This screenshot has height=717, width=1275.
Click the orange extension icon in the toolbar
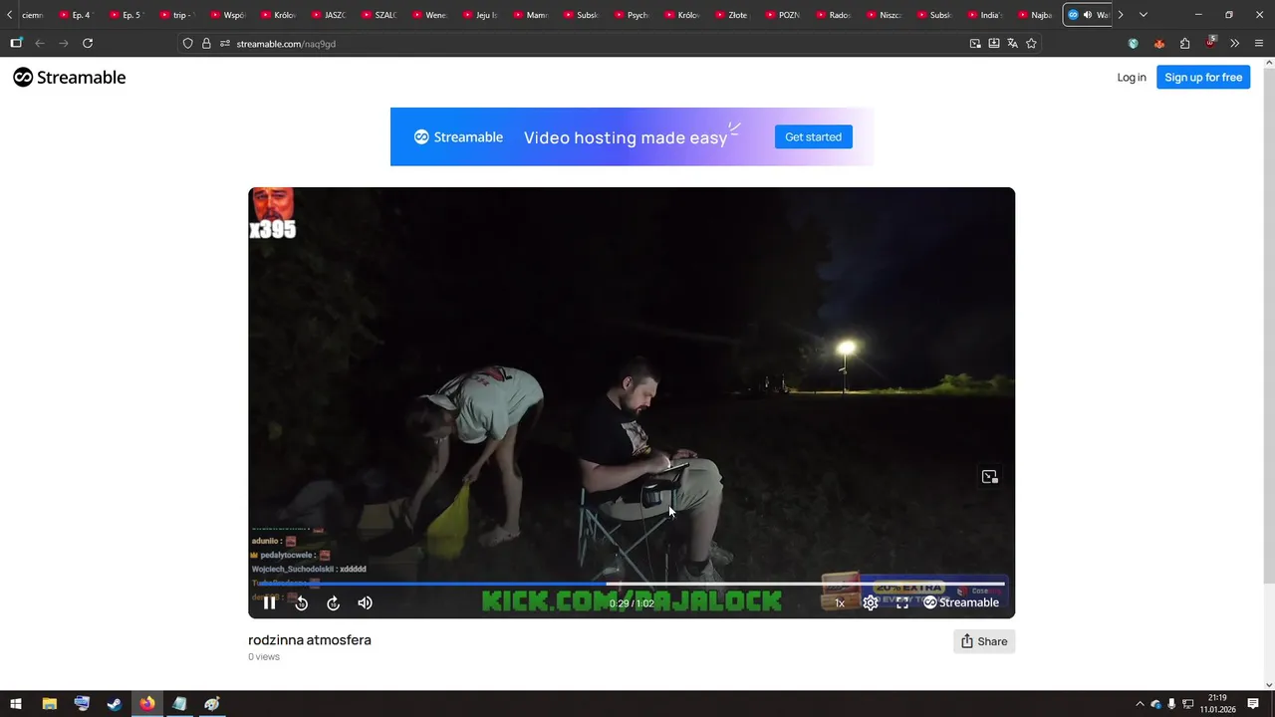pyautogui.click(x=1158, y=43)
